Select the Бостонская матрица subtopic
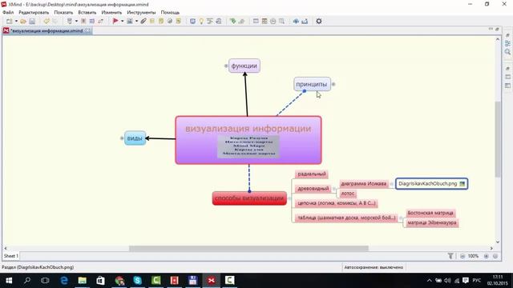This screenshot has width=513, height=288. tap(430, 213)
